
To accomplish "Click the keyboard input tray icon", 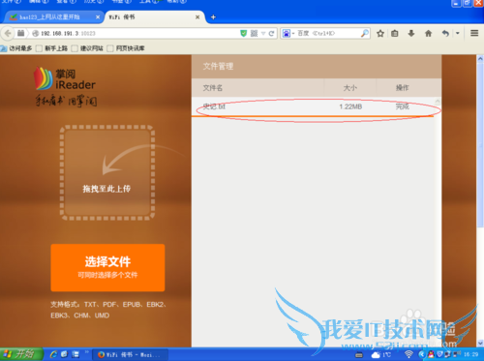I will click(x=359, y=355).
